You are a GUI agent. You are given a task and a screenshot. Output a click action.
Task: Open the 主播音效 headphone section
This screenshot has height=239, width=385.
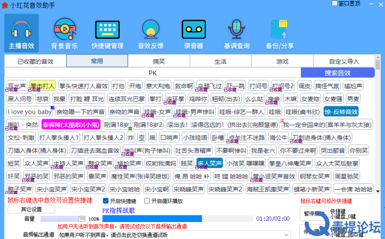click(21, 33)
